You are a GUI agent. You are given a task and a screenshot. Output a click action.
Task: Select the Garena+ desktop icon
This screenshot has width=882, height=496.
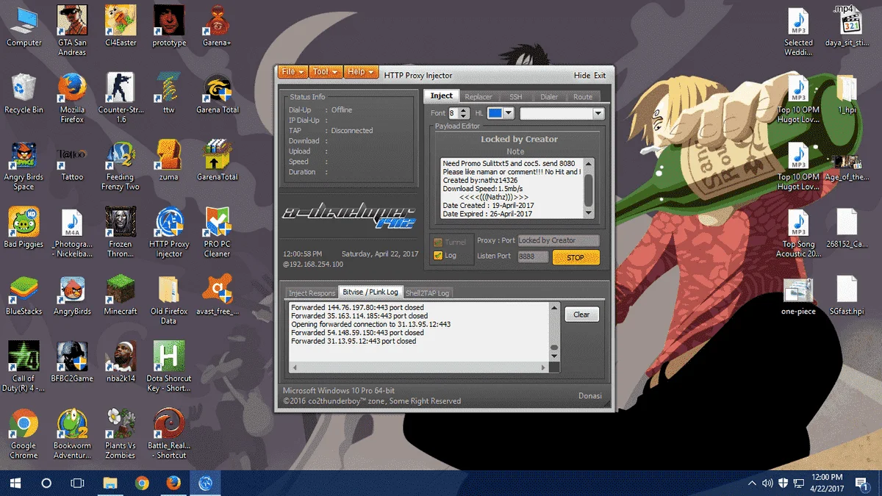click(x=218, y=27)
